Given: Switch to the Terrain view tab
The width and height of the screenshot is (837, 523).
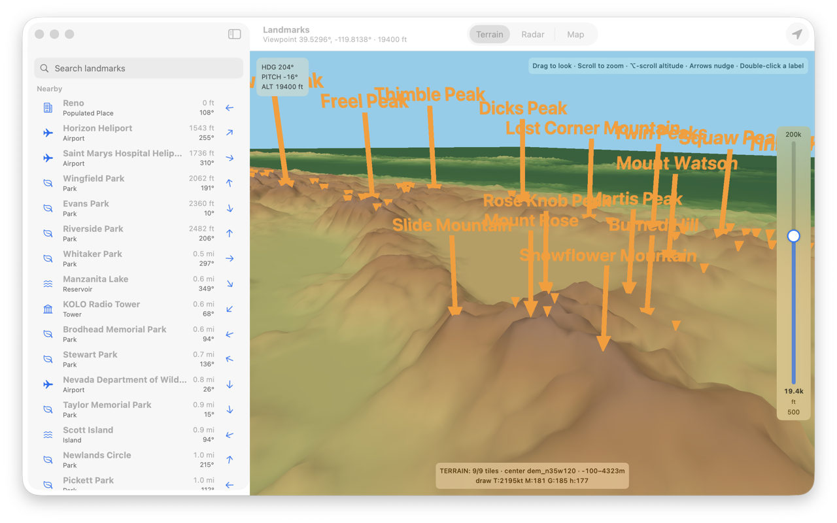Looking at the screenshot, I should tap(490, 35).
